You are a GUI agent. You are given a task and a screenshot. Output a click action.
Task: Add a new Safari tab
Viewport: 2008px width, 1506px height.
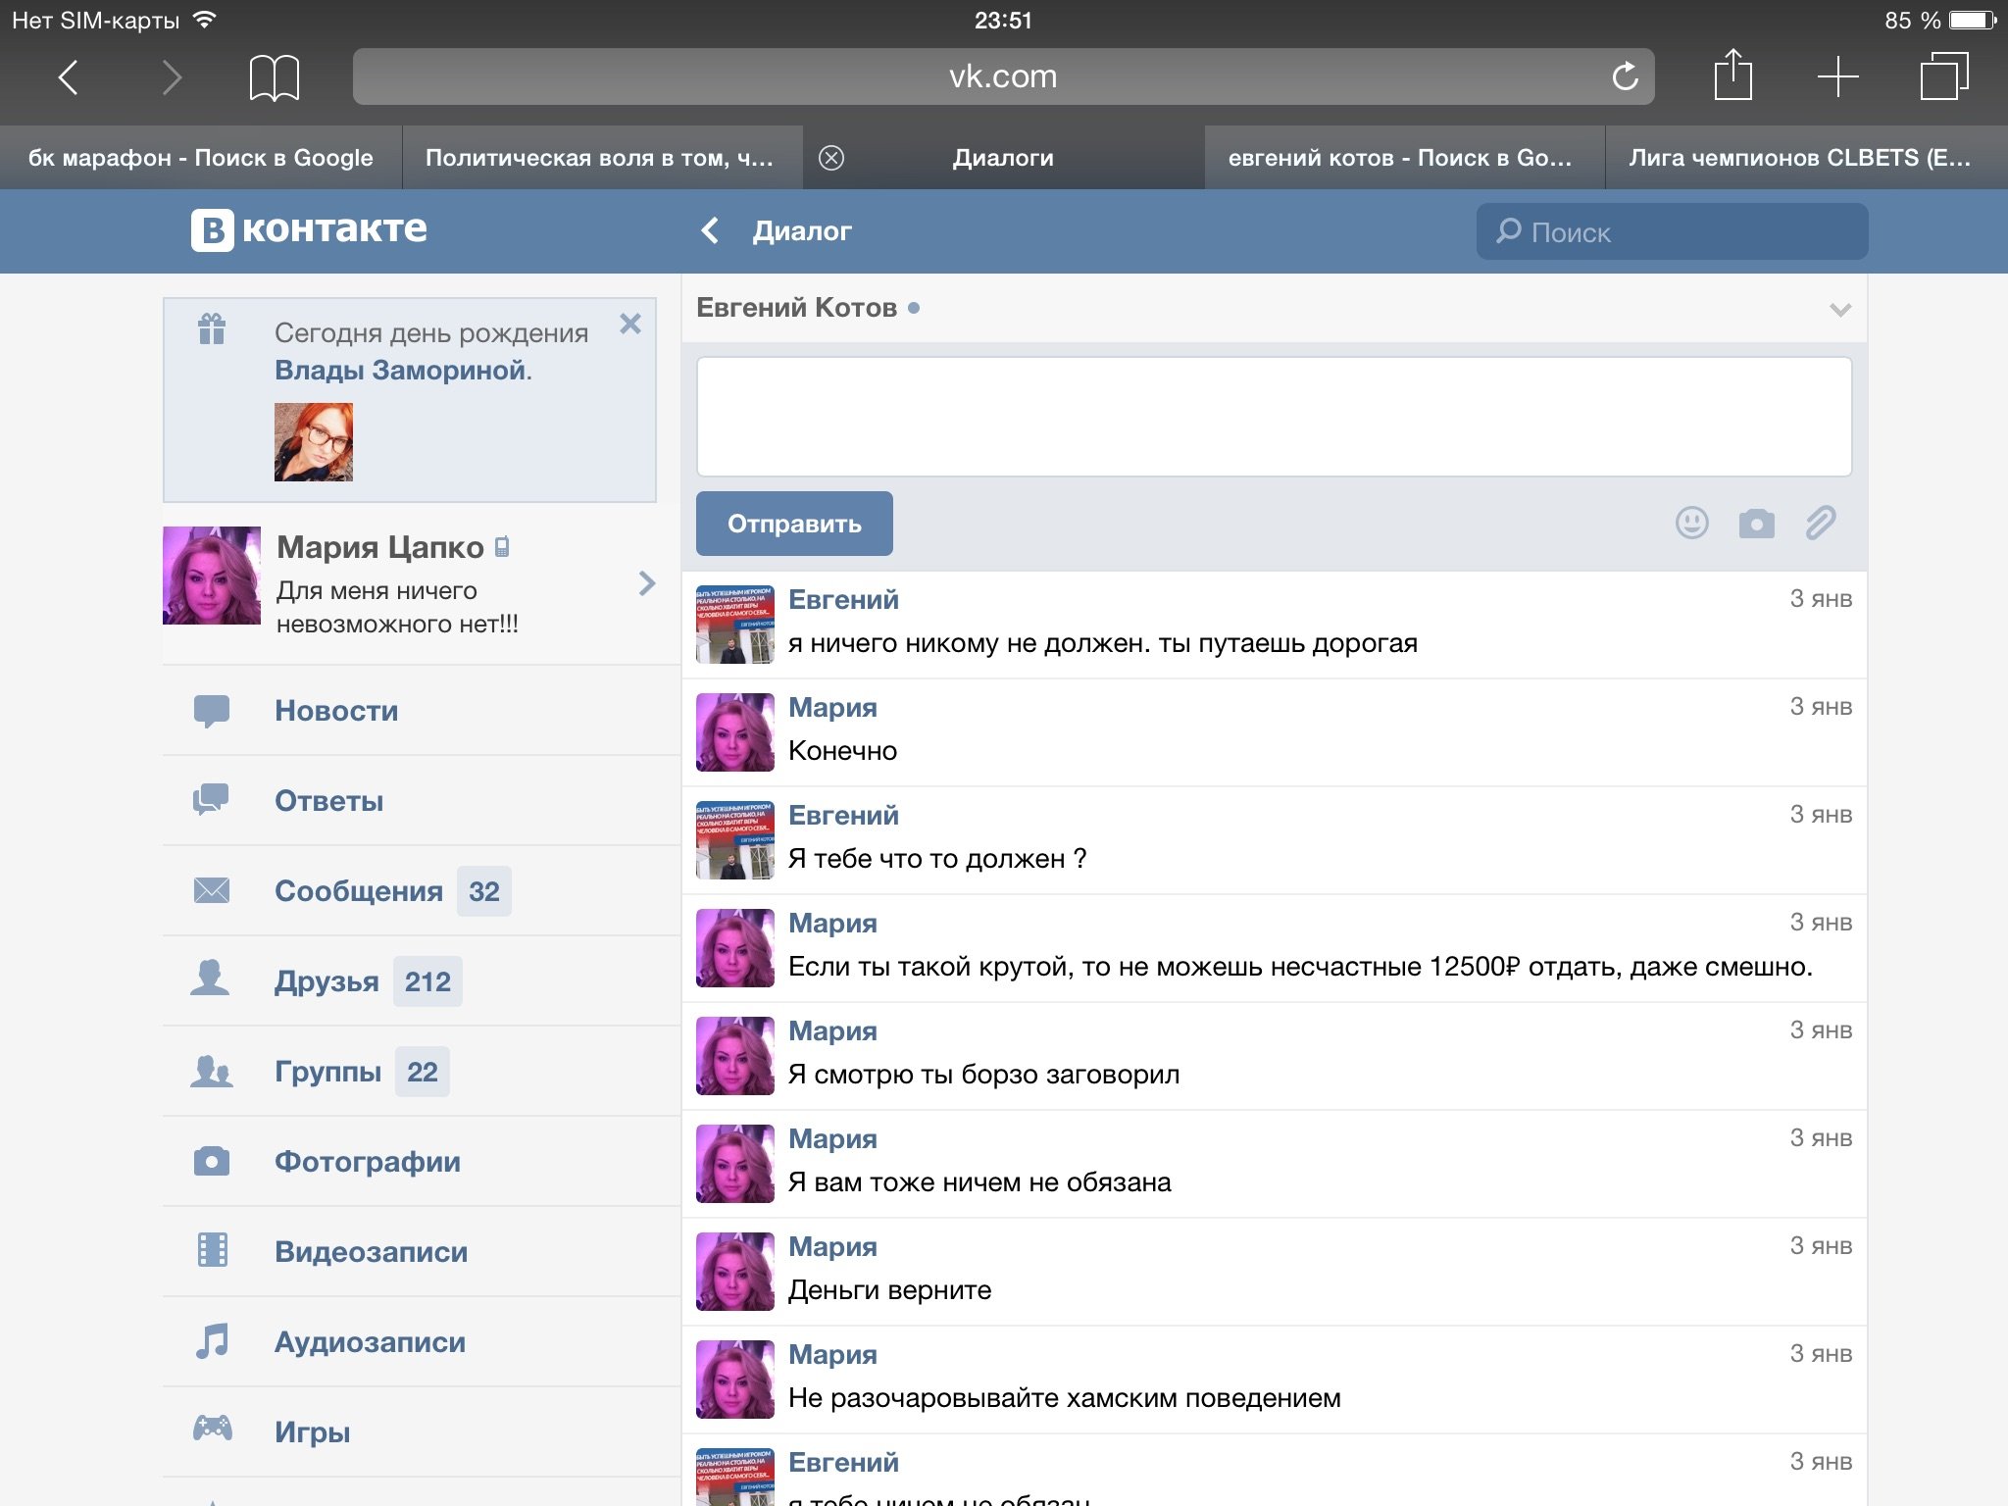pyautogui.click(x=1837, y=76)
